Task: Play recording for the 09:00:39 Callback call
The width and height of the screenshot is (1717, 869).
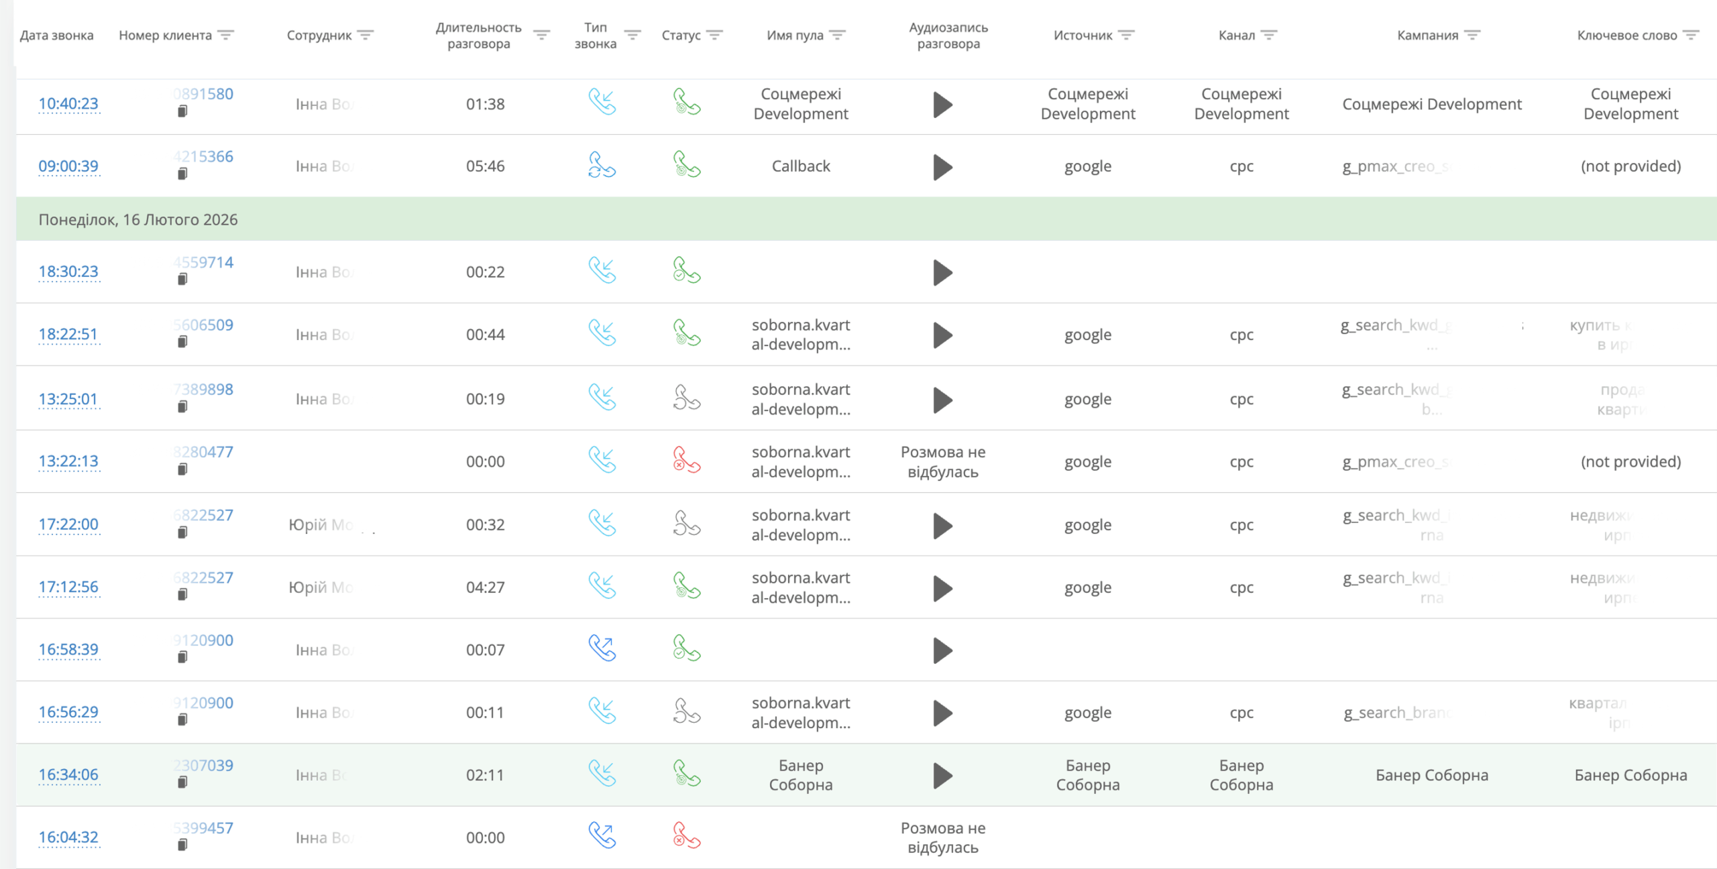Action: coord(942,167)
